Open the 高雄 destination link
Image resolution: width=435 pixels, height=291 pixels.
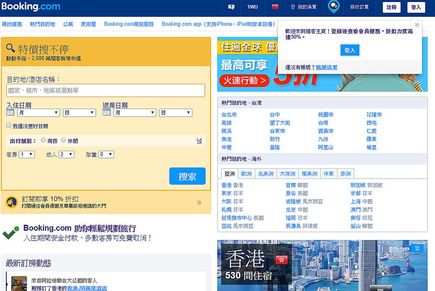(226, 123)
